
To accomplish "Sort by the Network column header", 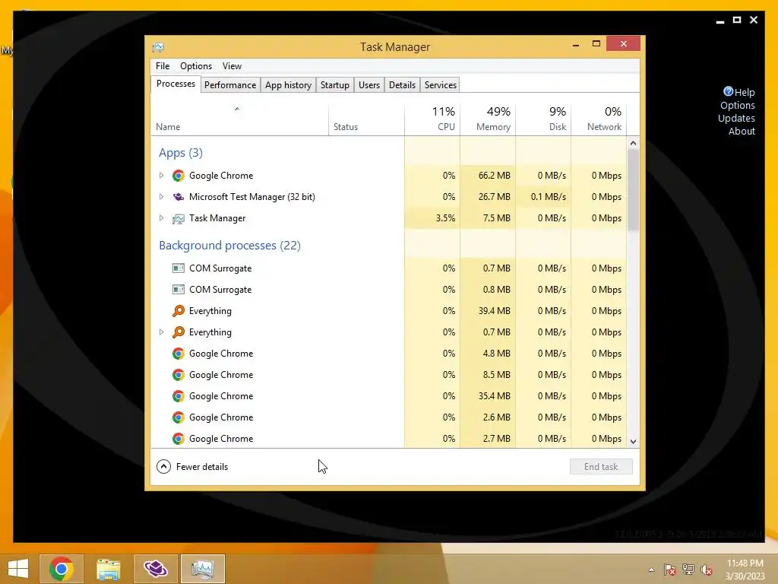I will (599, 119).
